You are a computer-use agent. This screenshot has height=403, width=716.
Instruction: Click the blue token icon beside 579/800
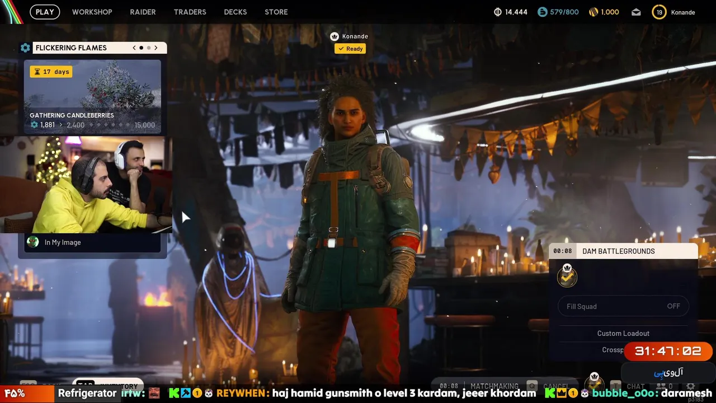click(x=542, y=12)
